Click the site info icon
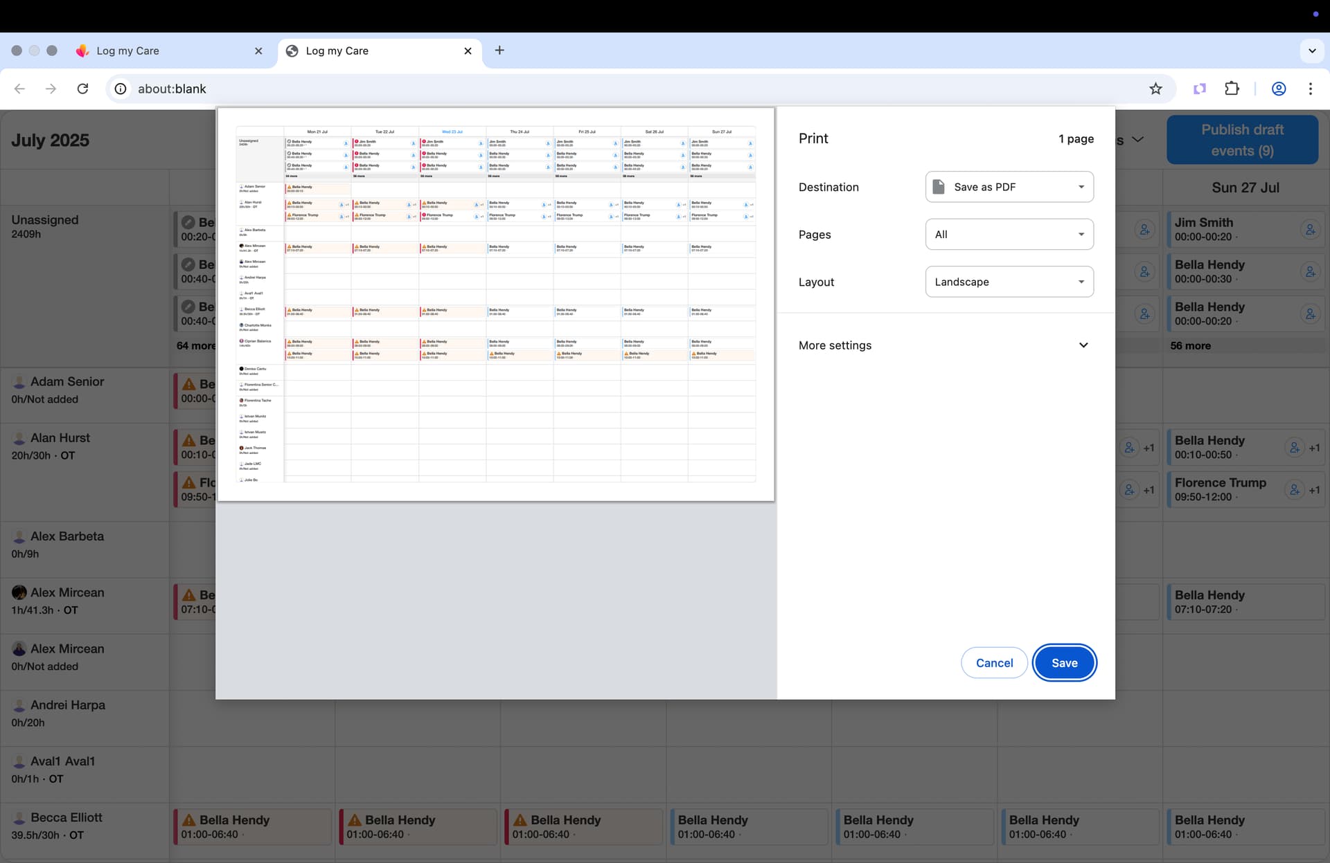Image resolution: width=1330 pixels, height=863 pixels. [x=121, y=89]
